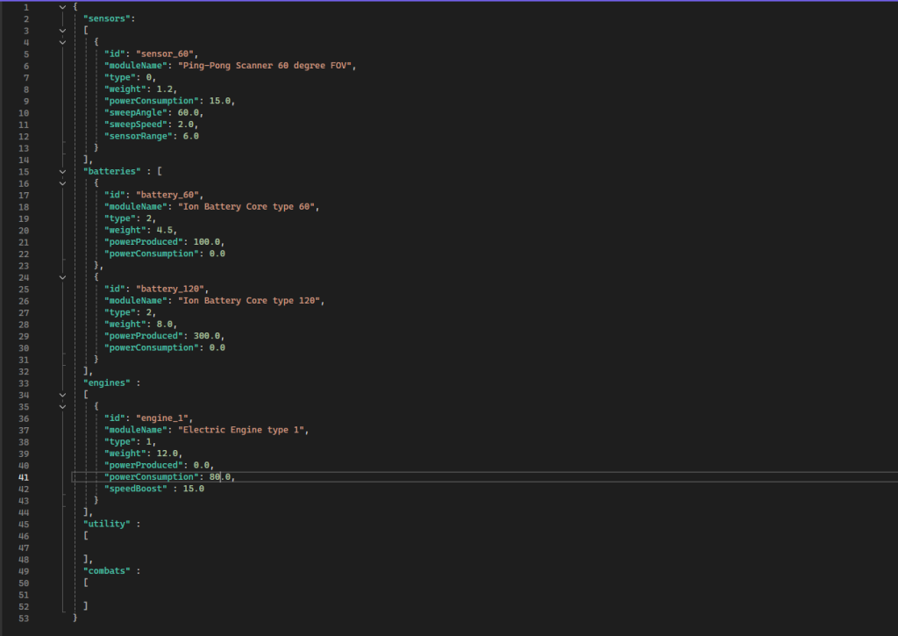Click the "combats" key
The width and height of the screenshot is (898, 636).
pos(107,570)
